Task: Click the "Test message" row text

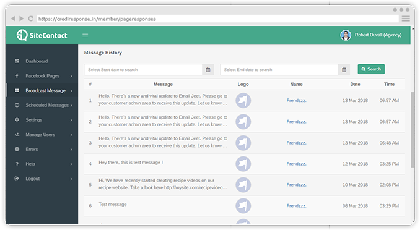Action: click(113, 204)
